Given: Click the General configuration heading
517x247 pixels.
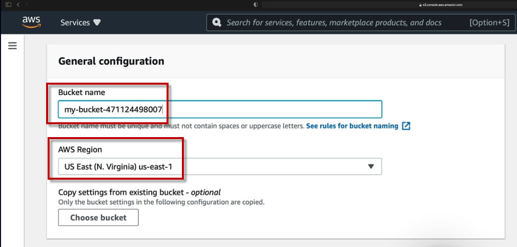Looking at the screenshot, I should tap(111, 61).
